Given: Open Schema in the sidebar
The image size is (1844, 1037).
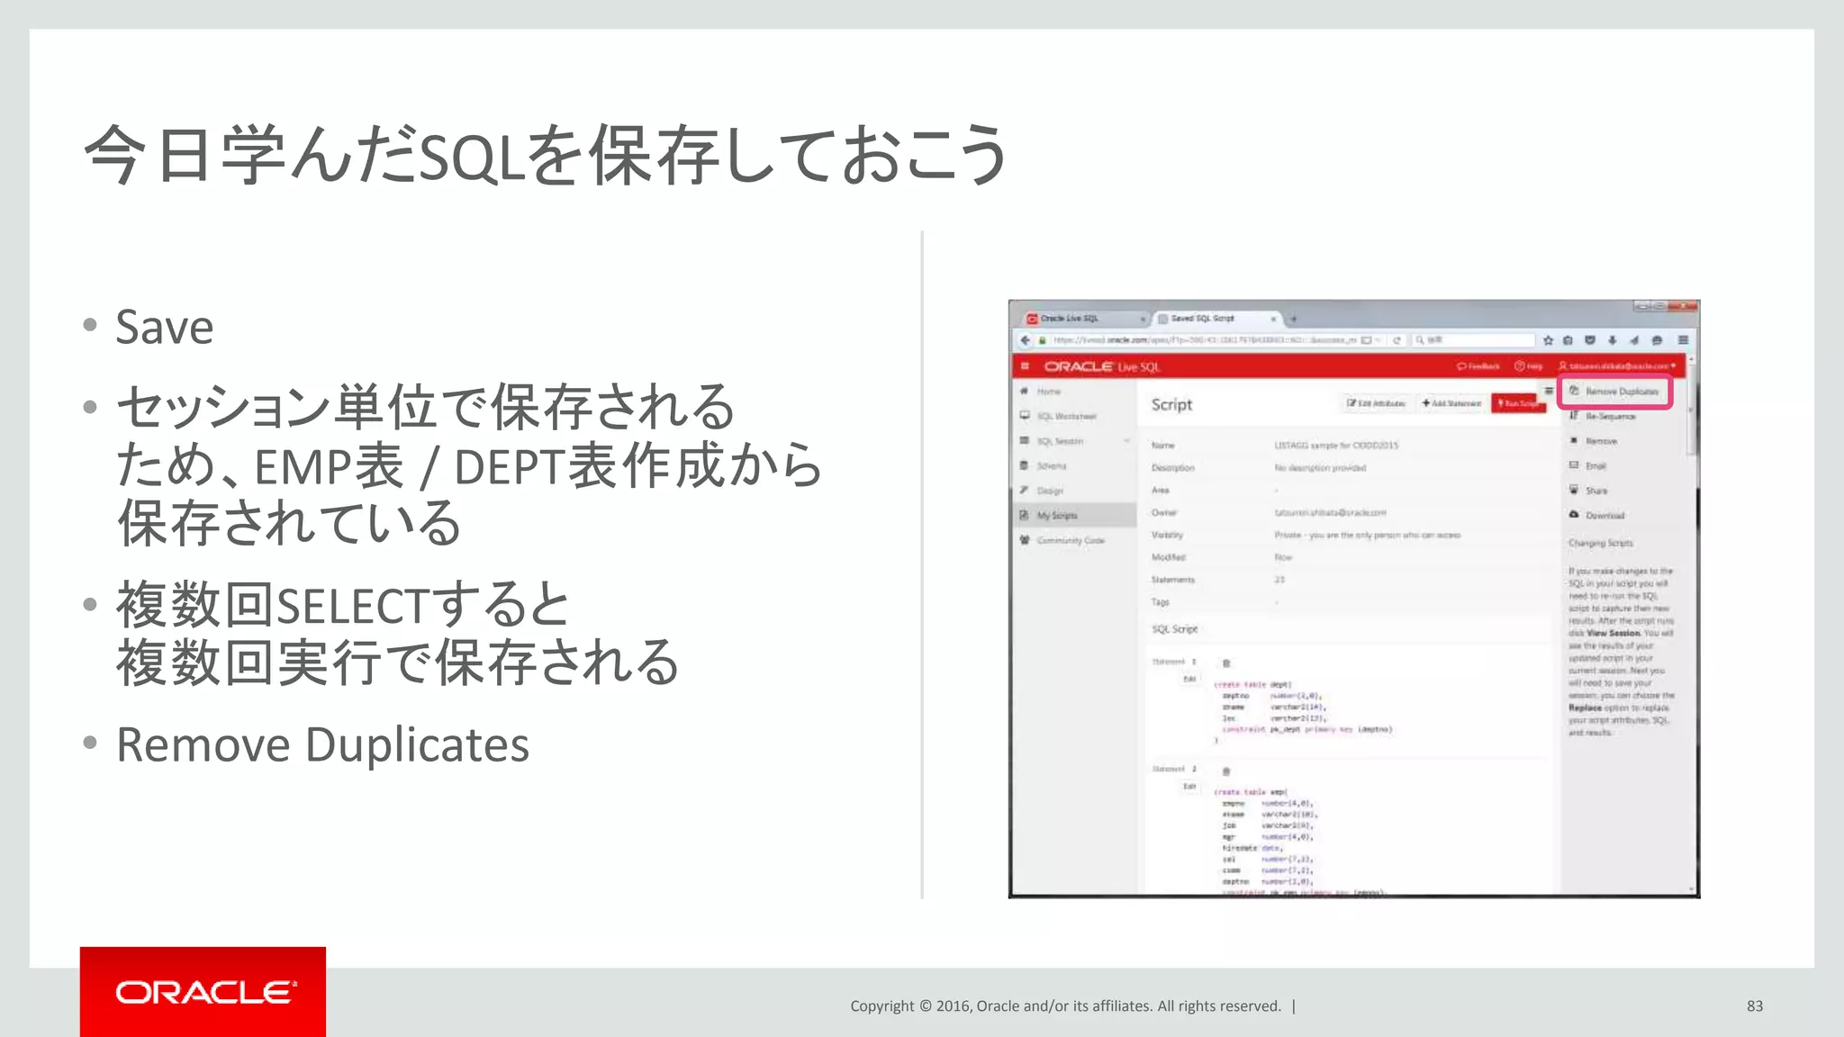Looking at the screenshot, I should (x=1051, y=465).
